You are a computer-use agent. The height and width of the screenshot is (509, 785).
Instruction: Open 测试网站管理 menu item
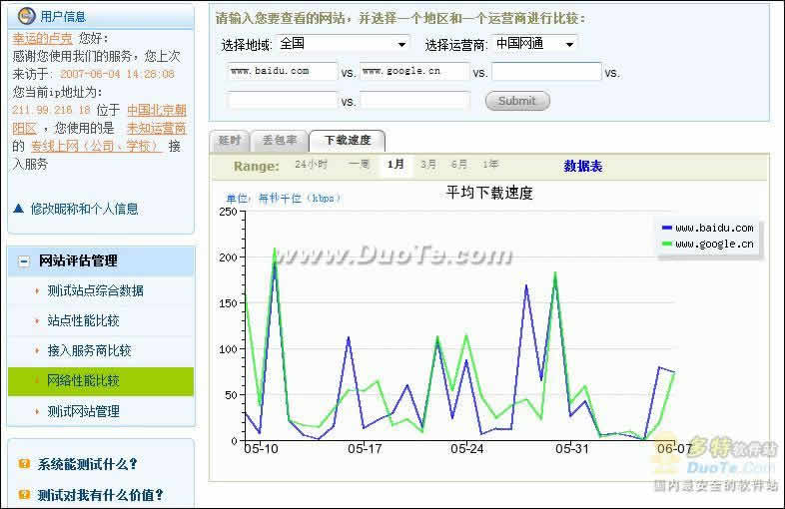coord(83,411)
